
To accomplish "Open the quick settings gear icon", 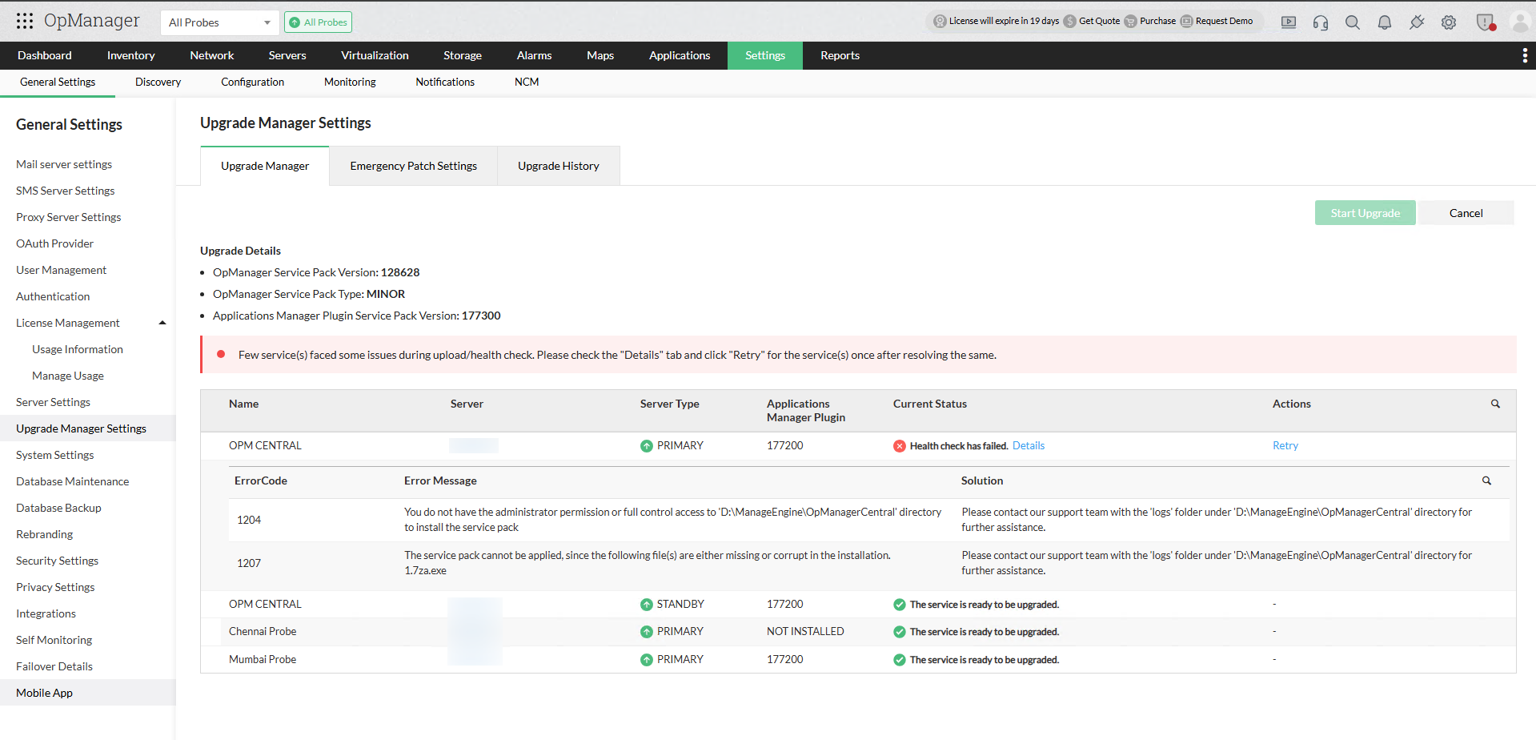I will [1449, 22].
